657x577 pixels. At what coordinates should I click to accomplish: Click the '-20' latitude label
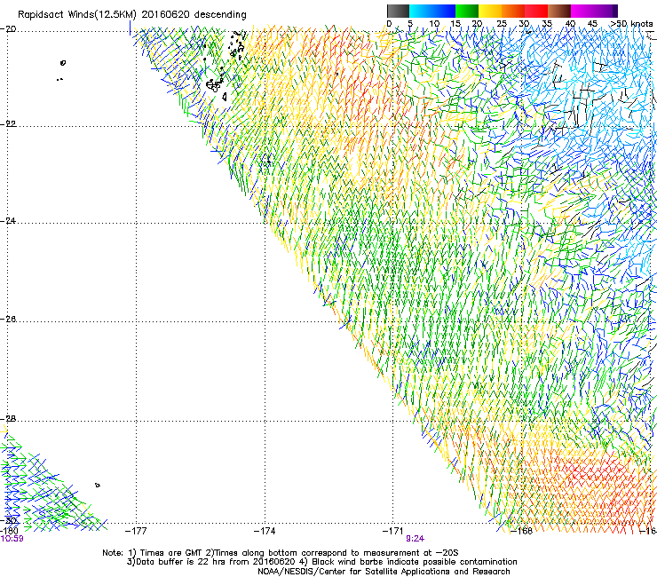[9, 29]
